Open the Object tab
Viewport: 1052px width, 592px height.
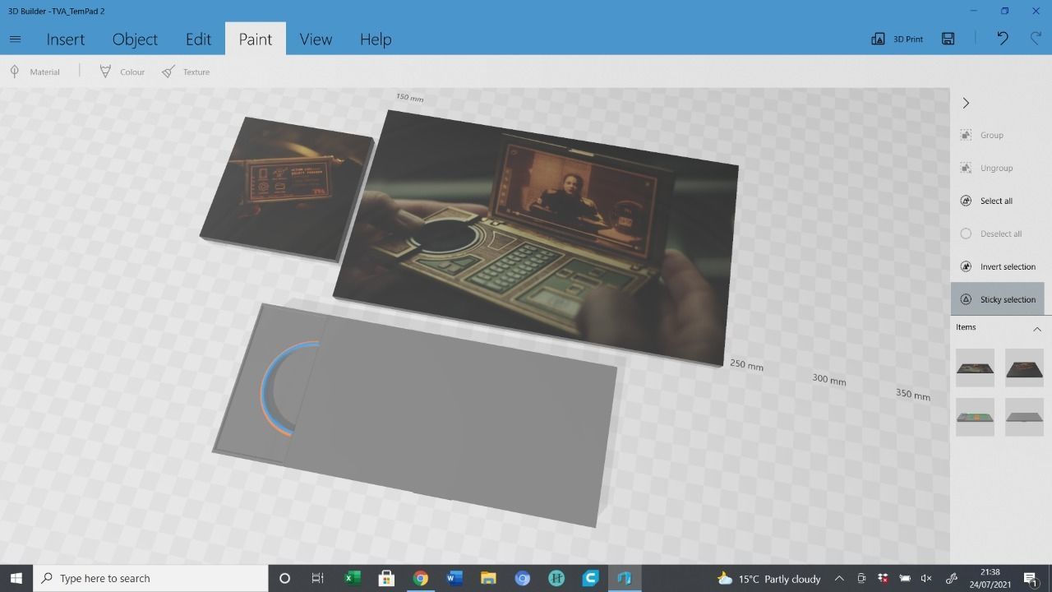click(135, 39)
